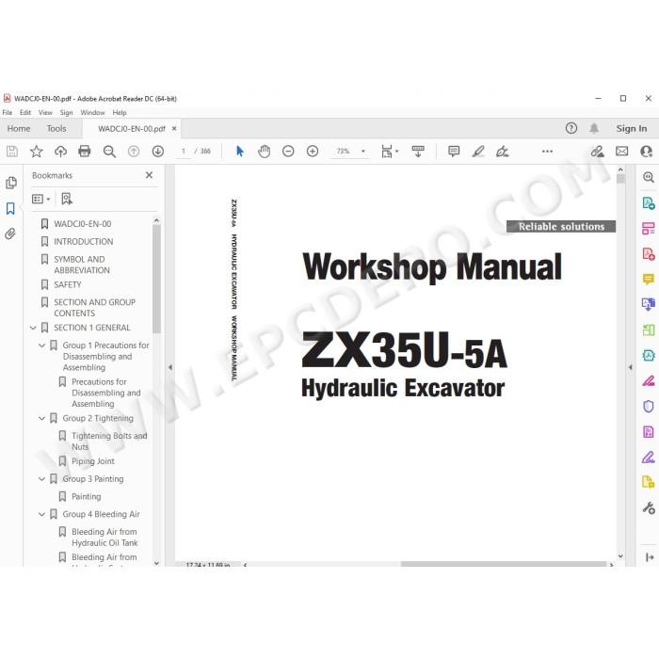Click the Sign document pen icon
The height and width of the screenshot is (659, 659).
coord(502,152)
